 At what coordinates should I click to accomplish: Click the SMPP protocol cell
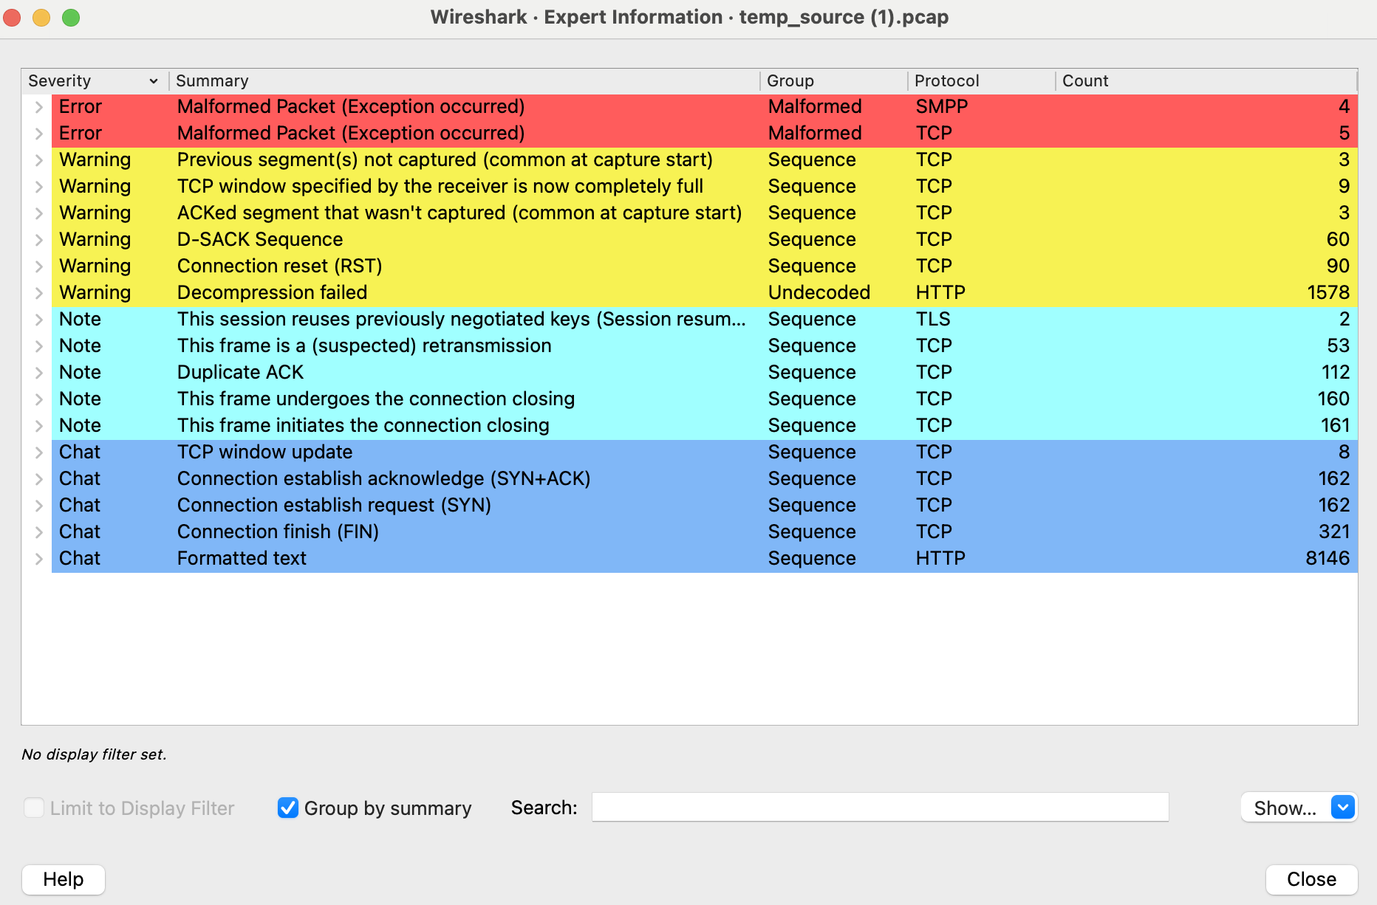coord(942,107)
